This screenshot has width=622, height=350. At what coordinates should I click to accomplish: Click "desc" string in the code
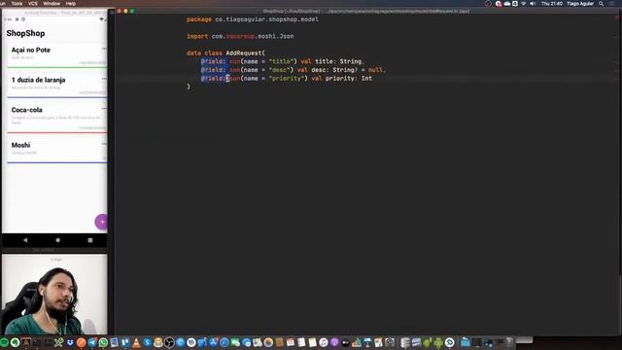(x=281, y=70)
